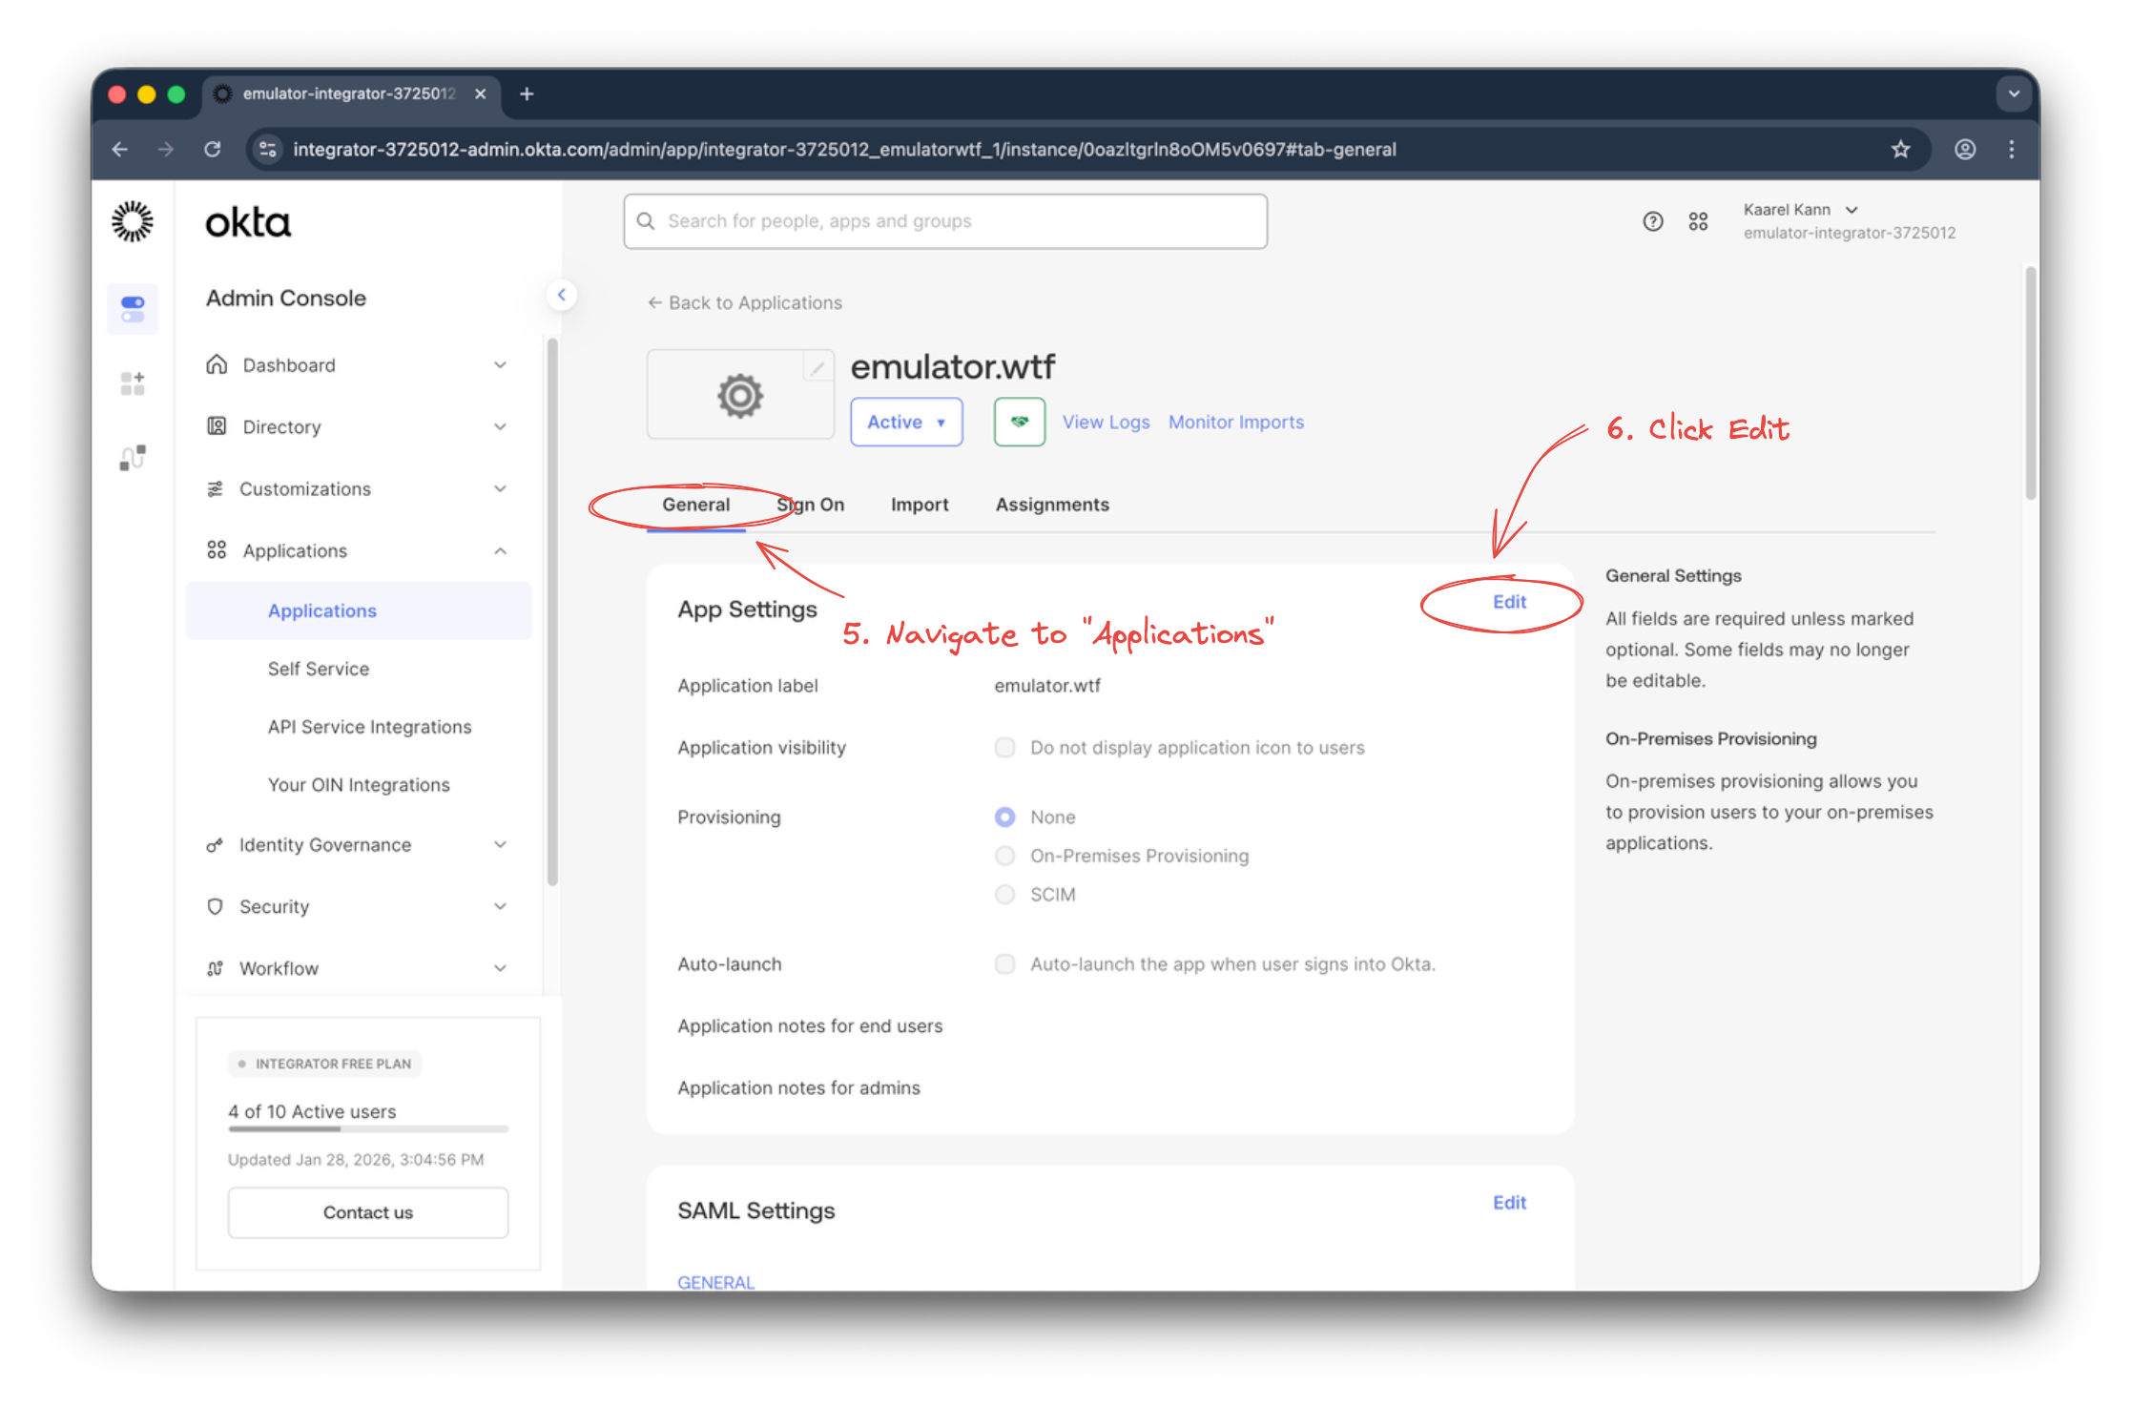Screen dimensions: 2131x1406
Task: Select the SCIM provisioning radio button
Action: 1004,894
